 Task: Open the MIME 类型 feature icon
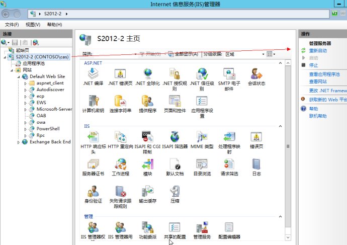[202, 137]
